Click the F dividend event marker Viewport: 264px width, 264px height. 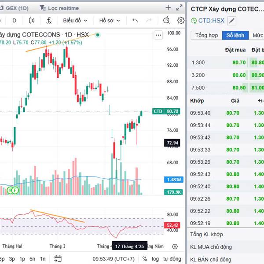coord(15,191)
